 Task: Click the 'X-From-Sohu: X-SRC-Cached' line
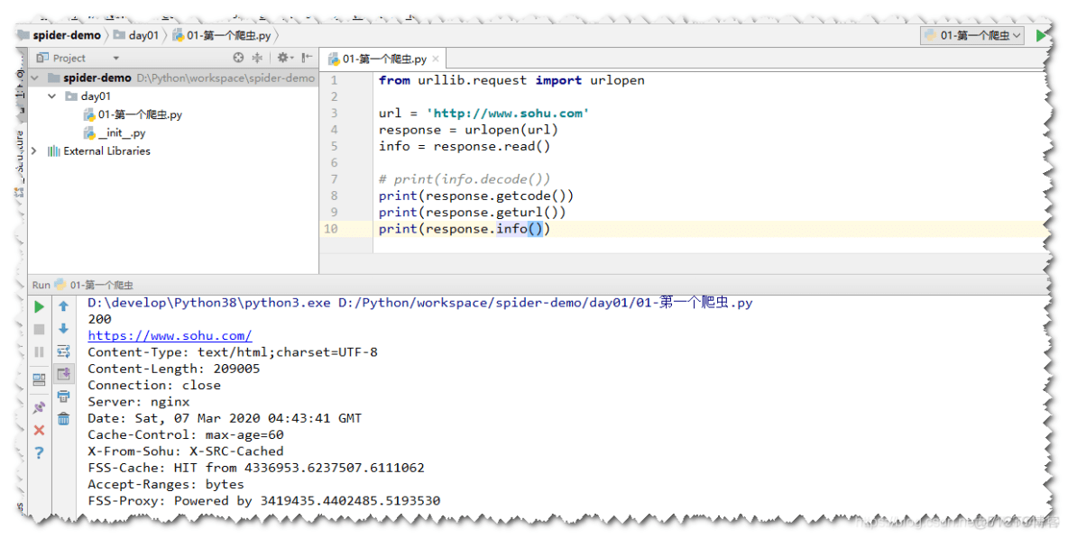click(x=185, y=451)
